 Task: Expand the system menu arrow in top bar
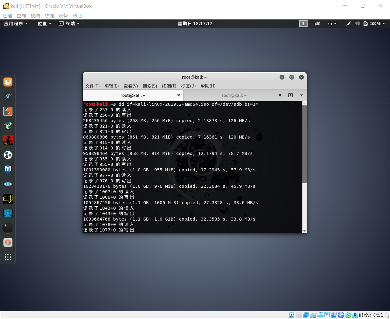pyautogui.click(x=384, y=23)
